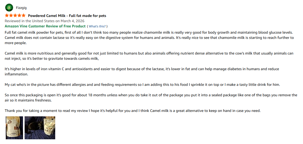This screenshot has height=144, width=303.
Task: Click the Fizzgig profile avatar
Action: (x=9, y=8)
